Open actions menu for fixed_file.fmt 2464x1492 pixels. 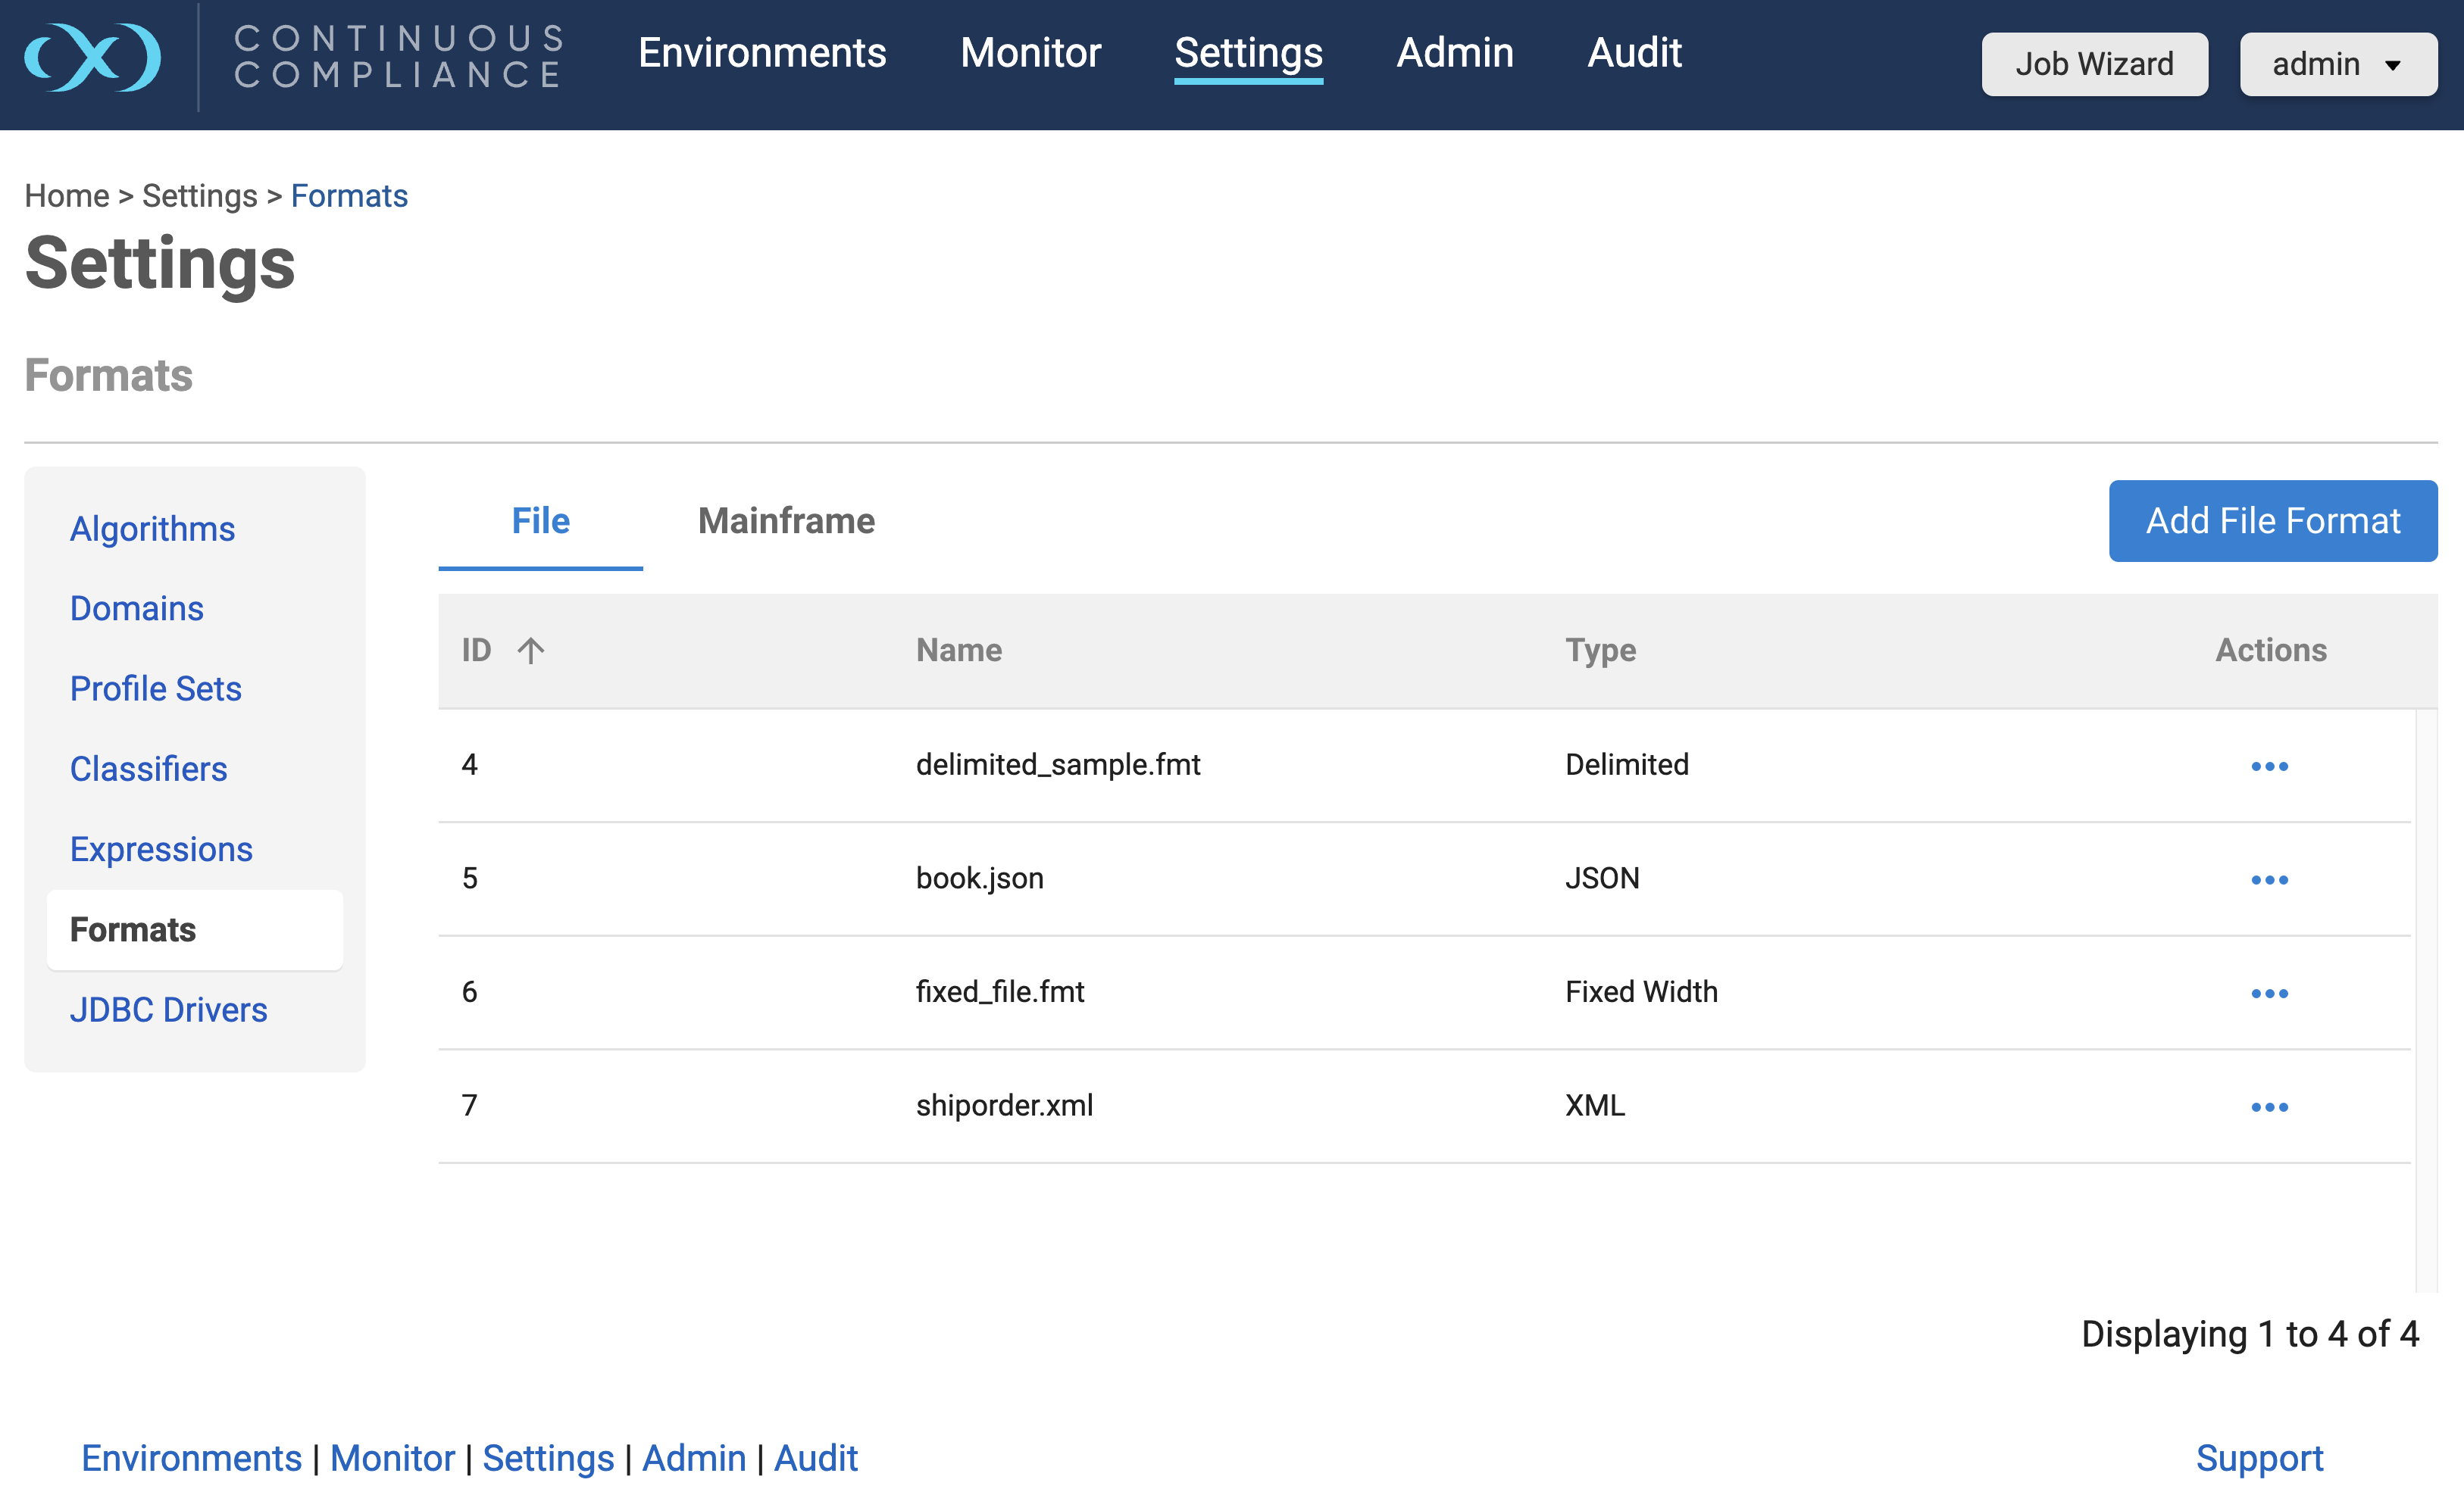pos(2269,994)
